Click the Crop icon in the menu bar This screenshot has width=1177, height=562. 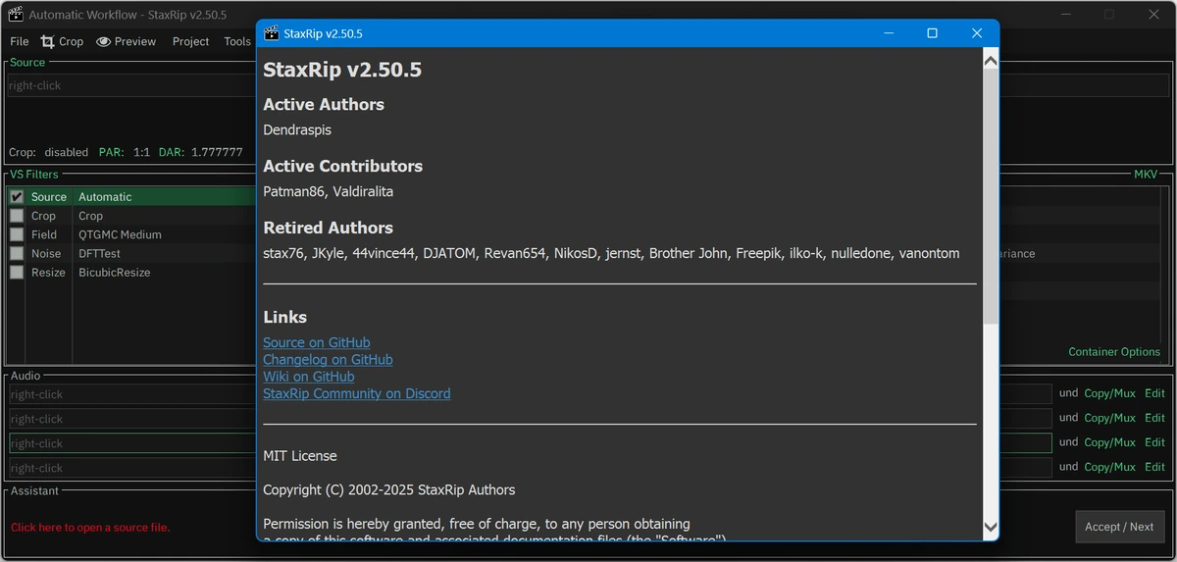pyautogui.click(x=47, y=41)
